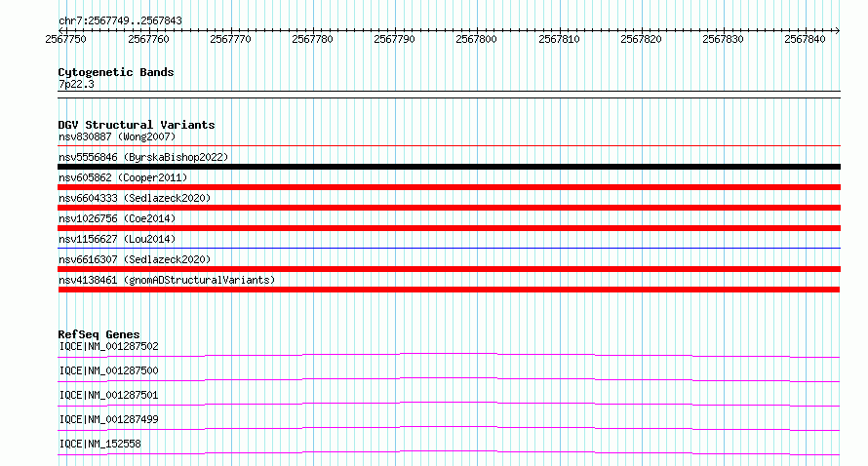Open variant nsv4138461 (gnomADStructuralVariants) label

(167, 280)
